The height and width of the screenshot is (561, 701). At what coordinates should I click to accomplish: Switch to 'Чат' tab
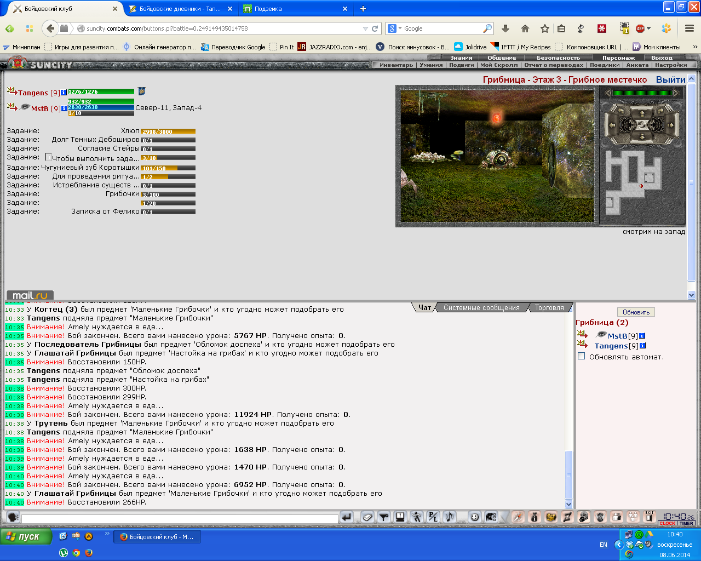point(424,308)
